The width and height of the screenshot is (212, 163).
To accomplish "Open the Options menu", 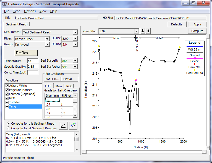I will coord(30,11).
